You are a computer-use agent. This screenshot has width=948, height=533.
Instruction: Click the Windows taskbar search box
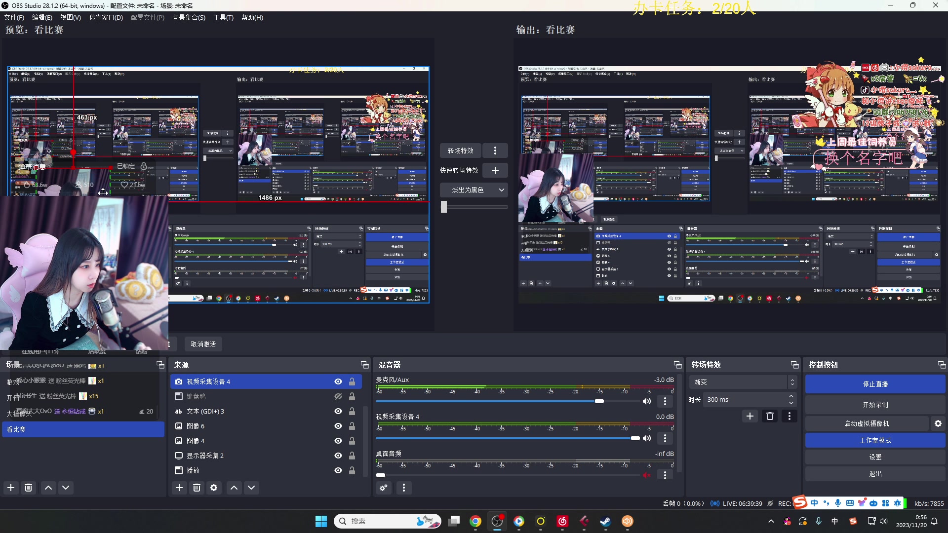click(388, 521)
